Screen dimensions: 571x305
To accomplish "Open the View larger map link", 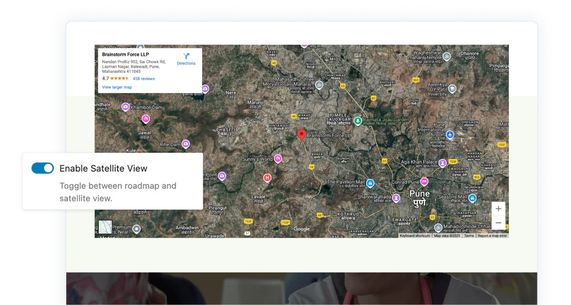I will [x=117, y=87].
